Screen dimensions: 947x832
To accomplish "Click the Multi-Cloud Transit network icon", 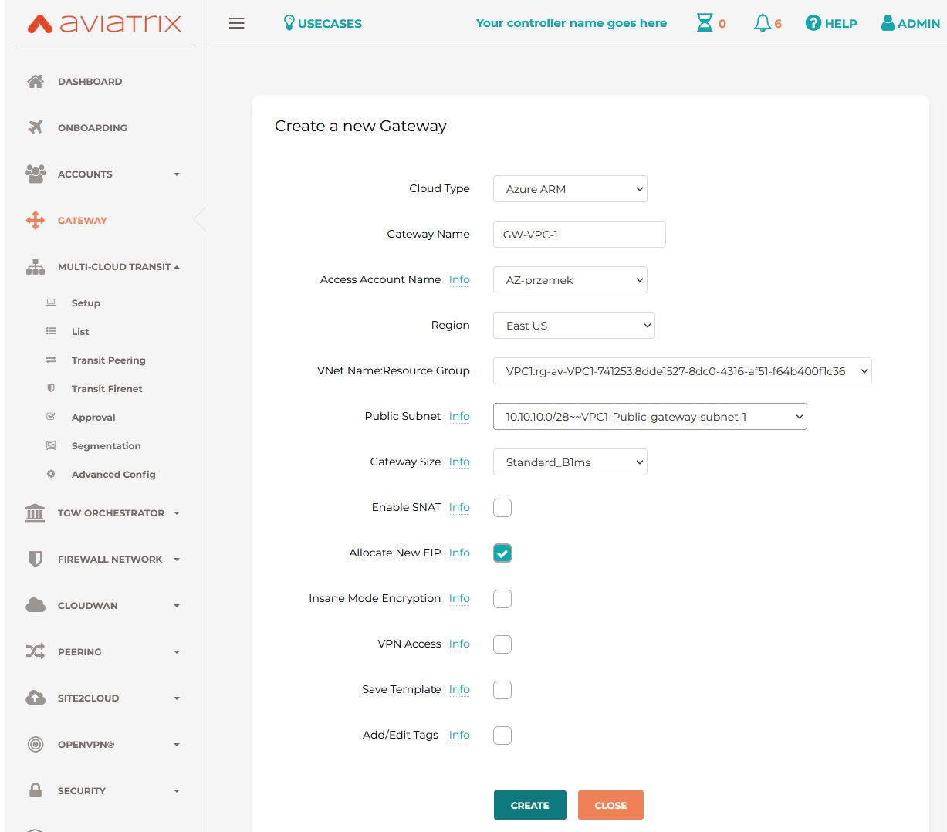I will point(36,266).
